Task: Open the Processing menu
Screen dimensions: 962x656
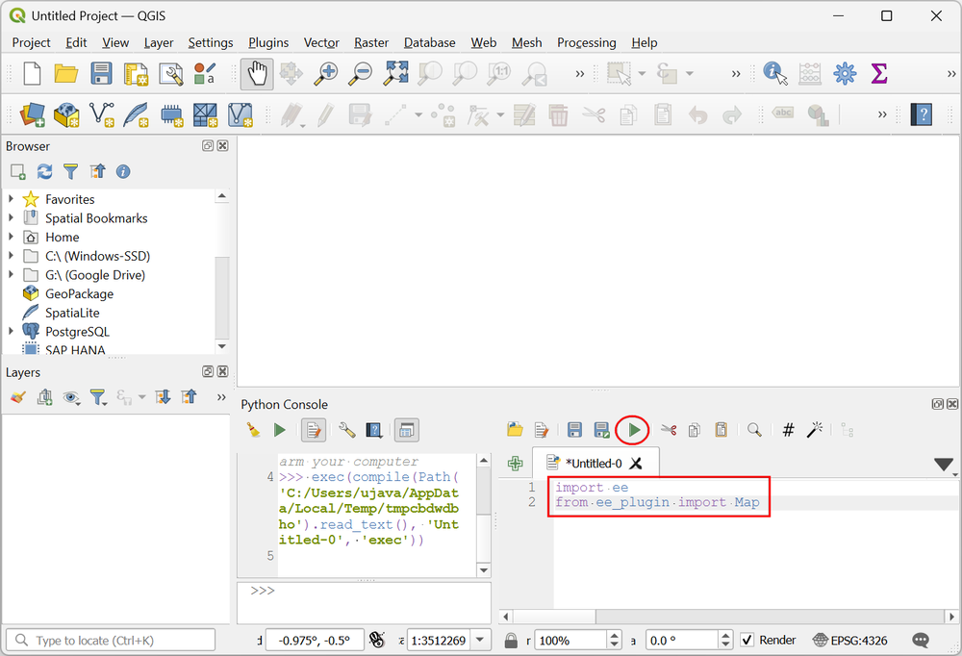Action: (x=587, y=42)
